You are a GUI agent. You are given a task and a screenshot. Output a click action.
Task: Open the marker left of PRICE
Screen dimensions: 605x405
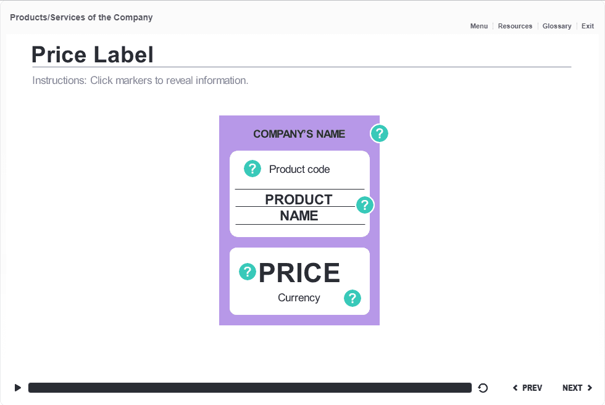(x=248, y=272)
